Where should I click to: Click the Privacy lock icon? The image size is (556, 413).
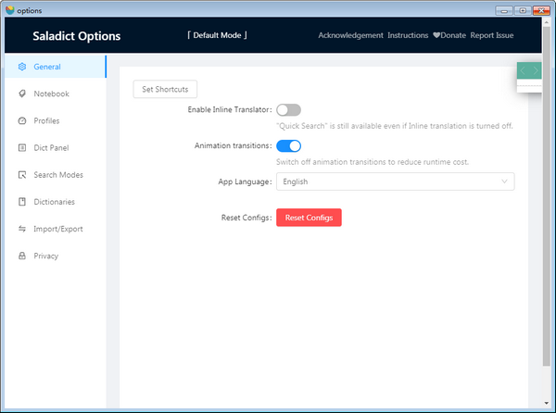22,256
